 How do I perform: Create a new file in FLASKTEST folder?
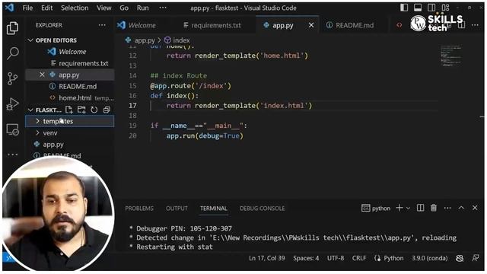click(69, 110)
